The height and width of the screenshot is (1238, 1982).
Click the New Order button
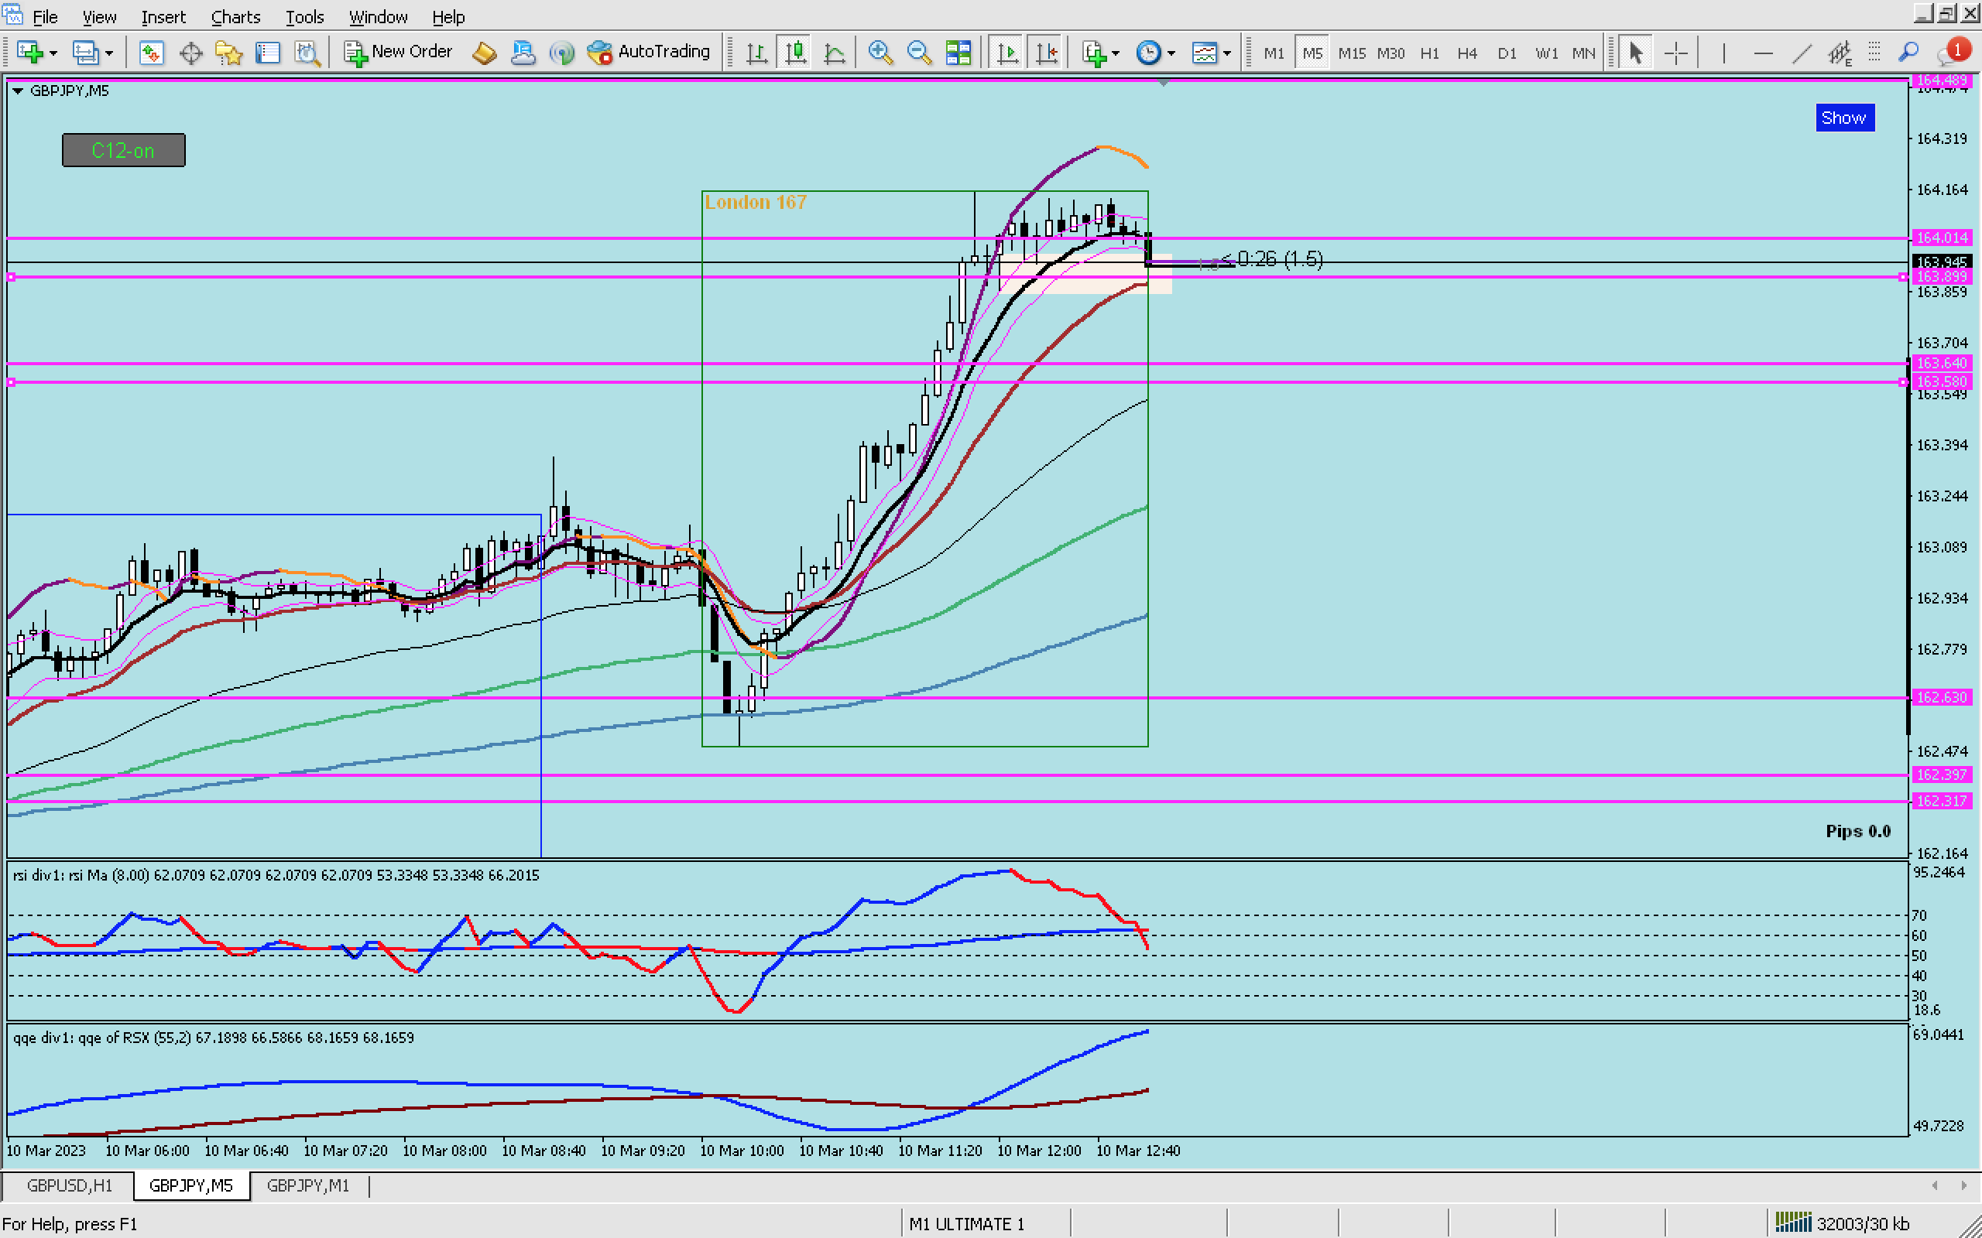pos(398,52)
